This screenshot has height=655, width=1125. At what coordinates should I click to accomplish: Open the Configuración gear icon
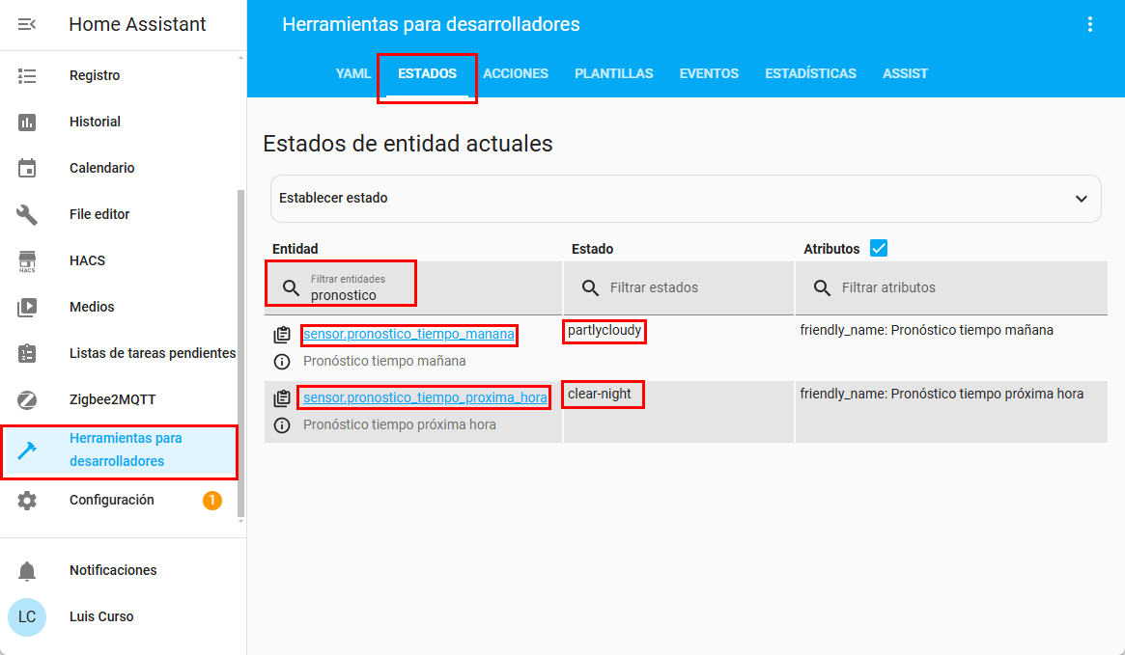pos(26,501)
